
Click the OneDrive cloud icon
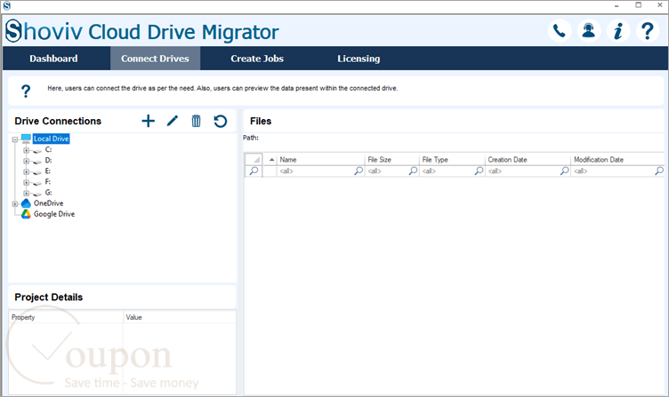[26, 203]
